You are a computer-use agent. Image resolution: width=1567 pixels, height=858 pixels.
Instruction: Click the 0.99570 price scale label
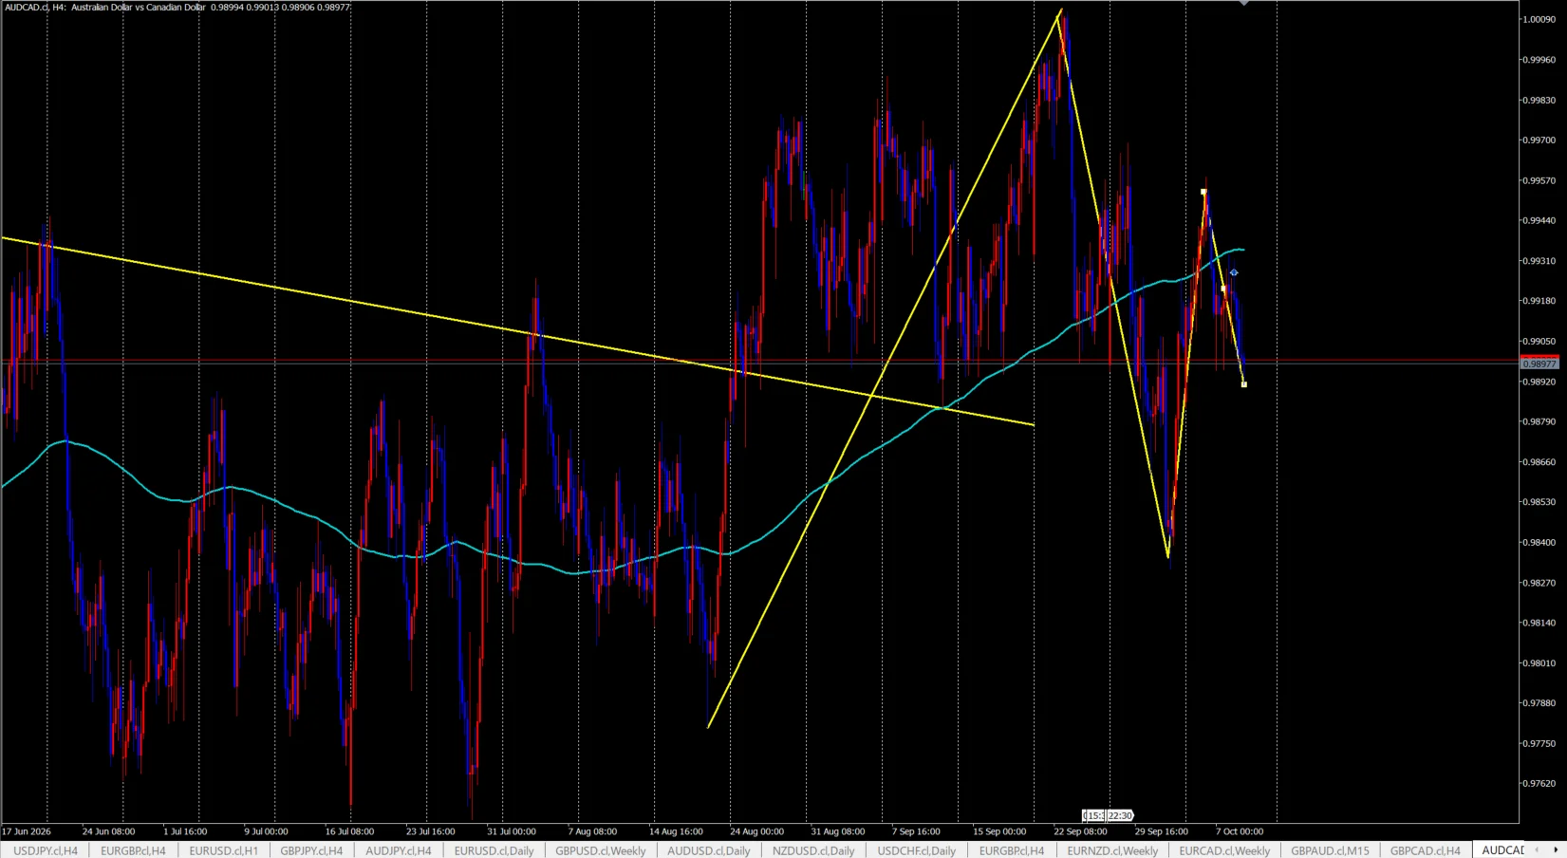pos(1539,180)
